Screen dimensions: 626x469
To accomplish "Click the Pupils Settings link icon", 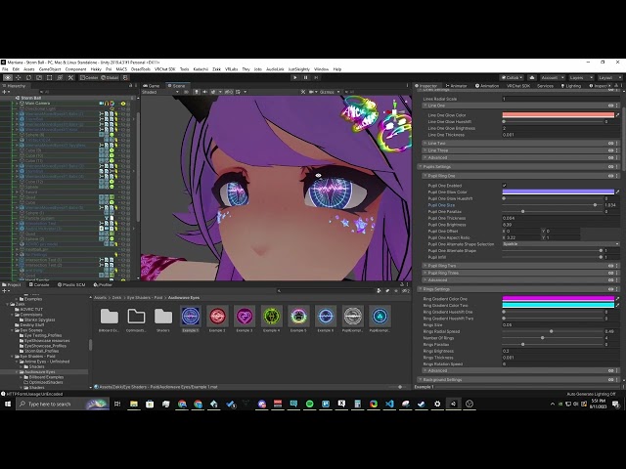I will click(x=610, y=167).
